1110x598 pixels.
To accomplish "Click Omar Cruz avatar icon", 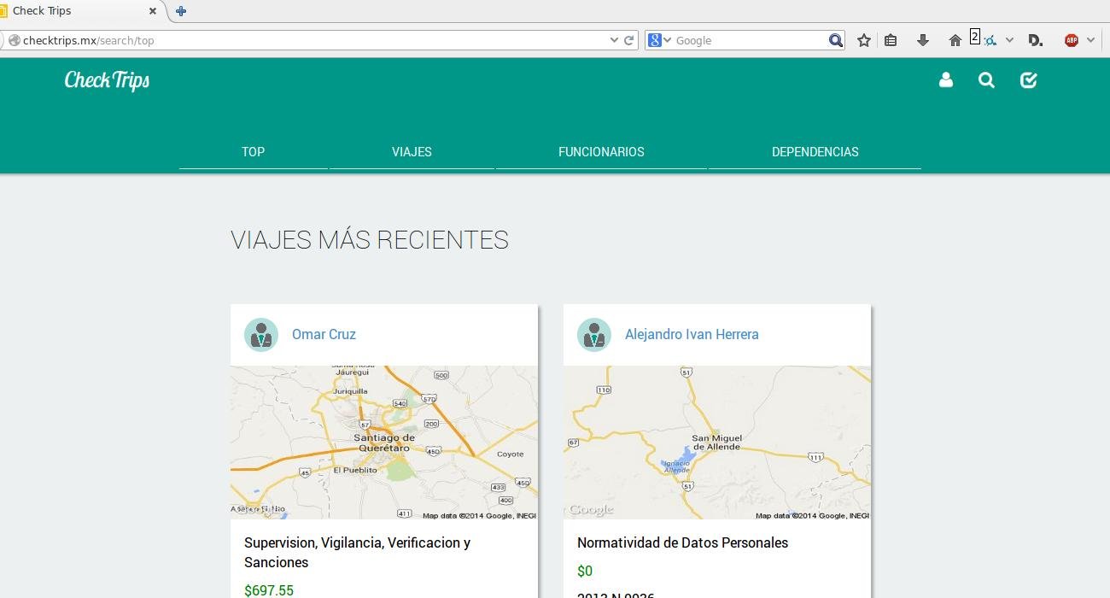I will [x=261, y=335].
